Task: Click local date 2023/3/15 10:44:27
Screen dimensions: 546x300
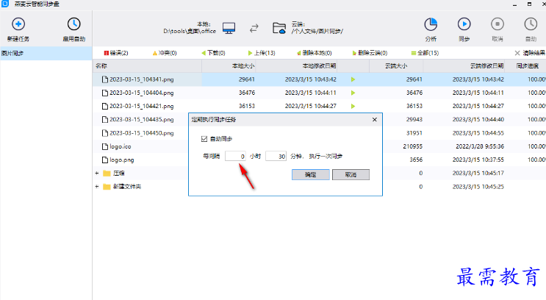Action: (311, 106)
